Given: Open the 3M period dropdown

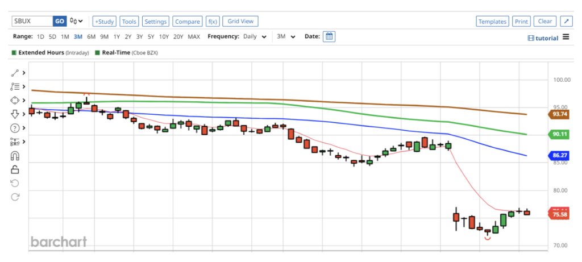Looking at the screenshot, I should point(286,37).
